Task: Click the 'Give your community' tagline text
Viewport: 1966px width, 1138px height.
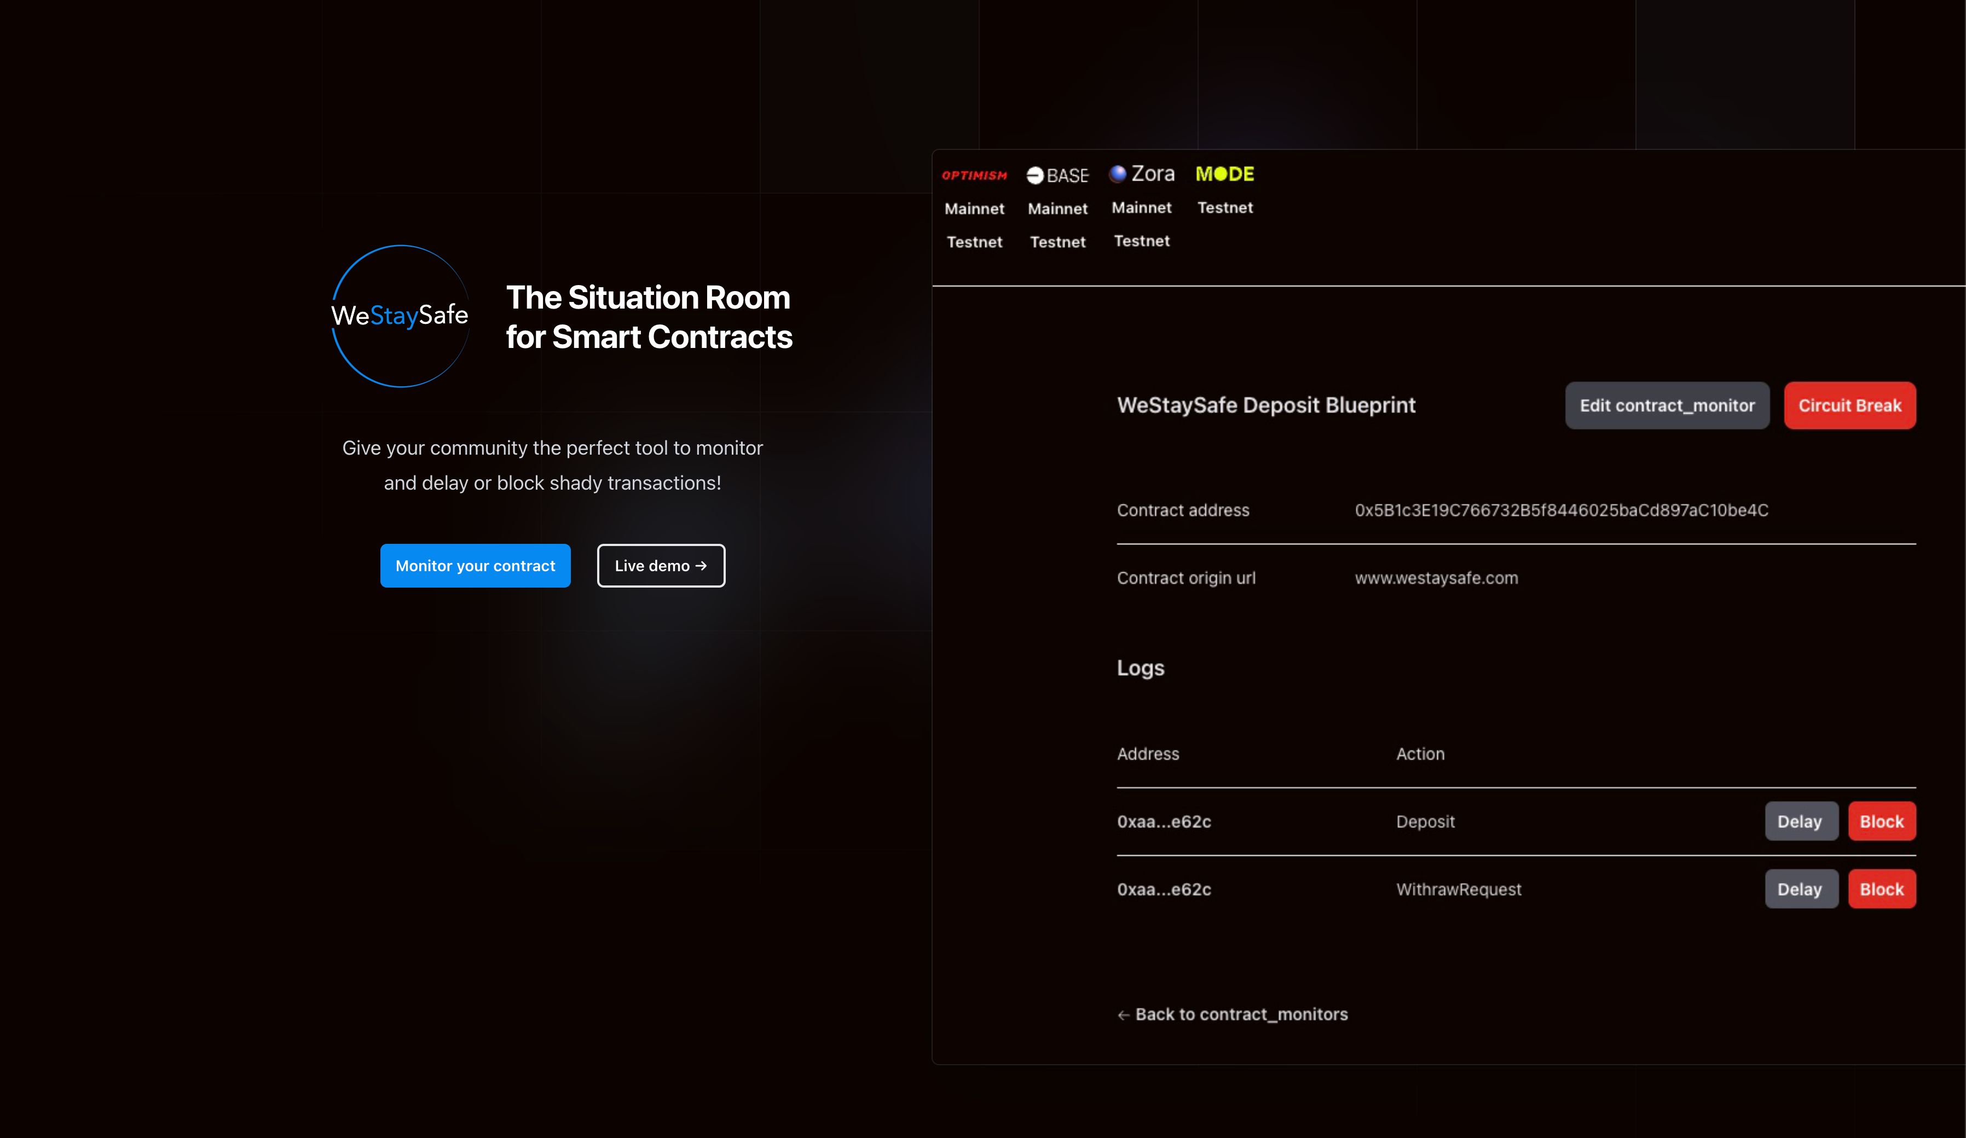Action: [x=552, y=466]
